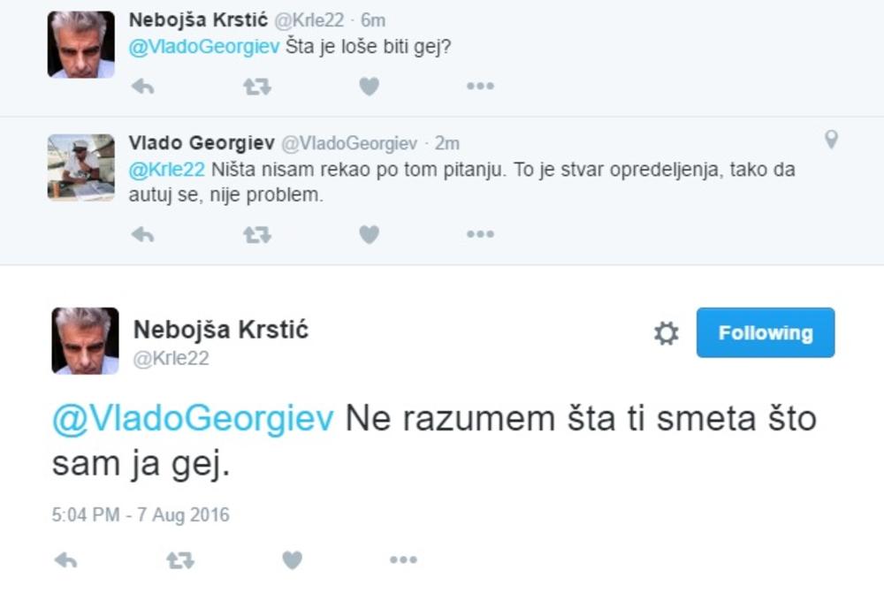884x601 pixels.
Task: Open the gear settings menu beside Following
Action: (666, 333)
